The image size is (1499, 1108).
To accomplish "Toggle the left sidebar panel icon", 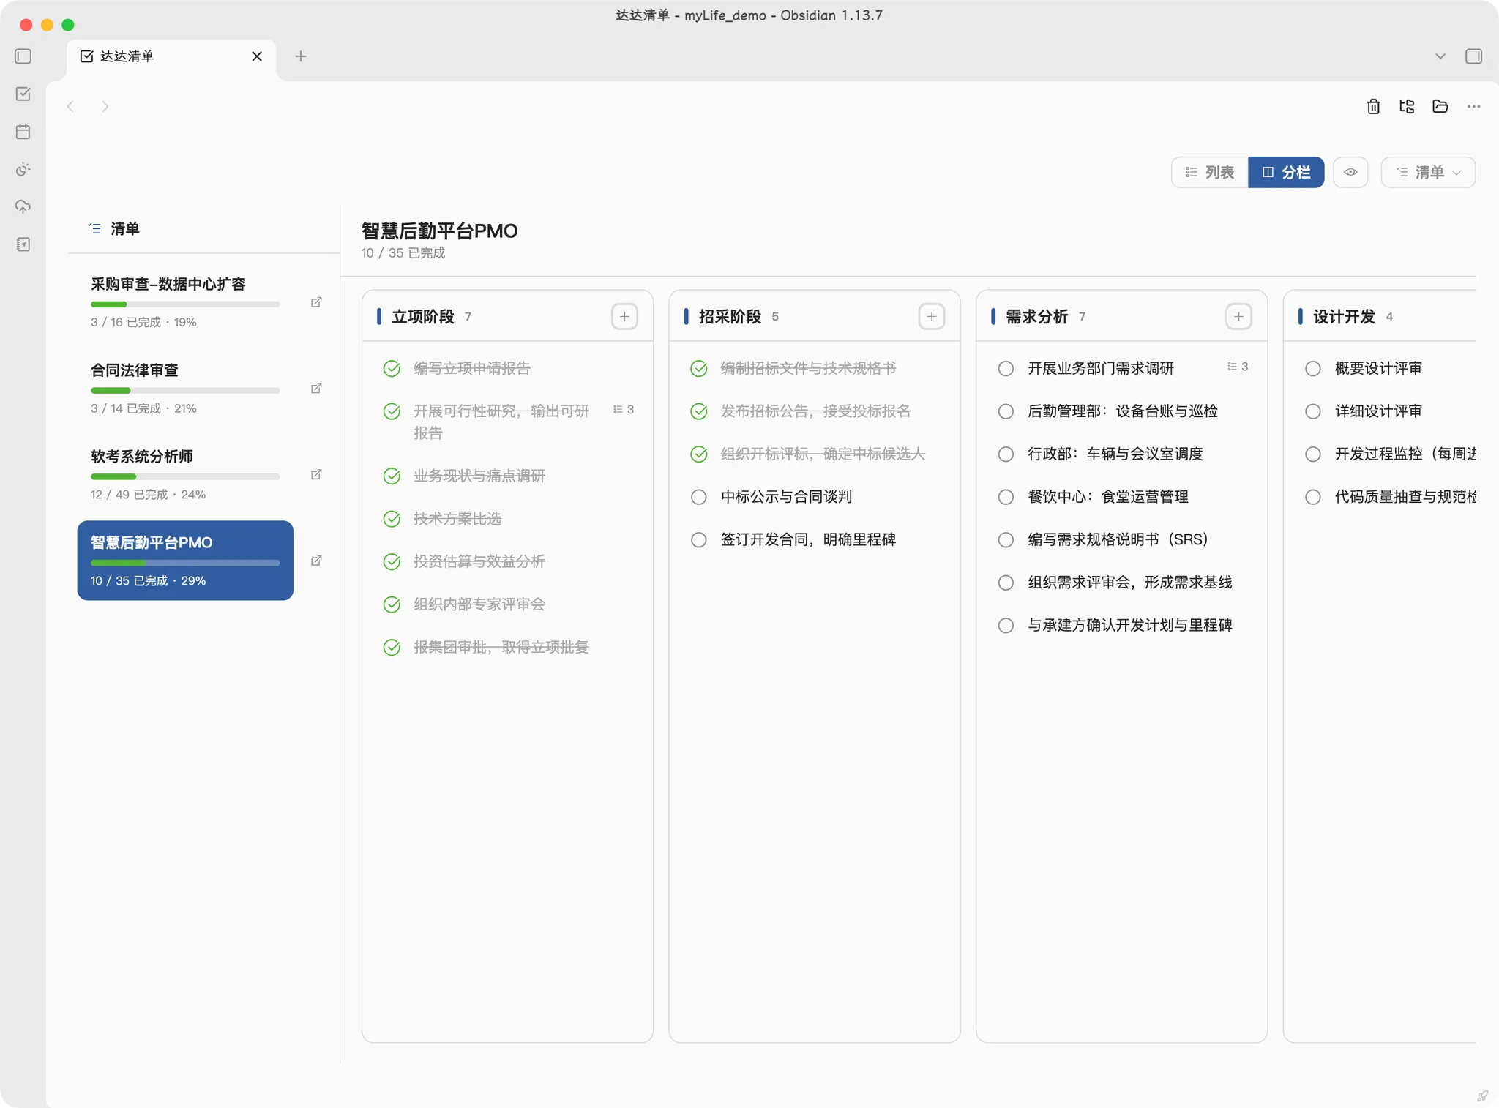I will click(x=23, y=56).
